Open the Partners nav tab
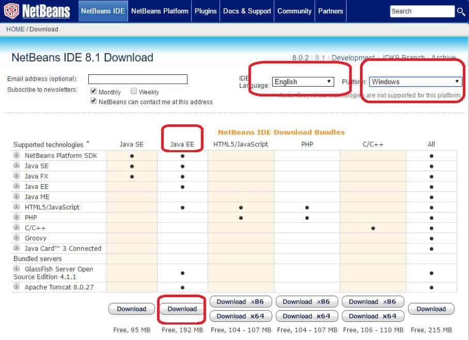This screenshot has width=469, height=340. coord(331,11)
